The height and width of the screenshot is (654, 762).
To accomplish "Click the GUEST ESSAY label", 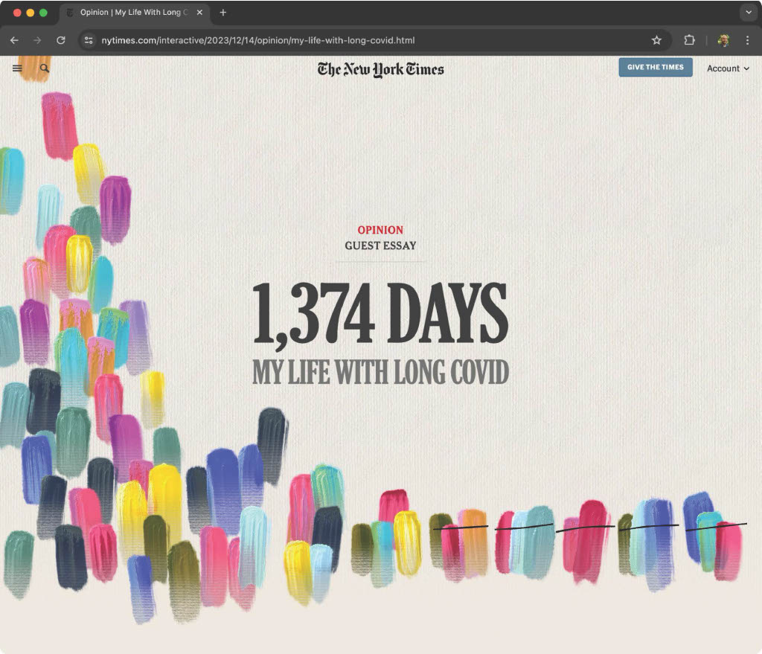I will pyautogui.click(x=380, y=246).
